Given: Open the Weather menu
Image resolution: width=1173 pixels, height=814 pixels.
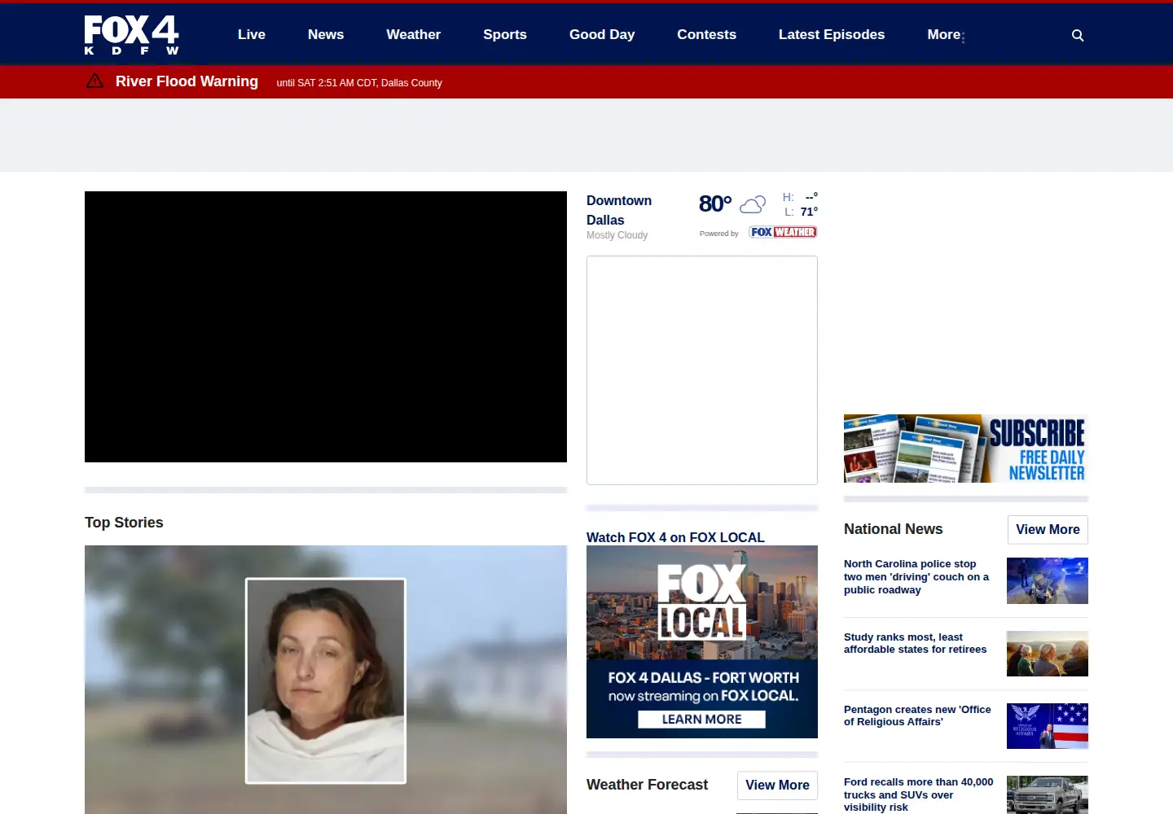Looking at the screenshot, I should [414, 34].
